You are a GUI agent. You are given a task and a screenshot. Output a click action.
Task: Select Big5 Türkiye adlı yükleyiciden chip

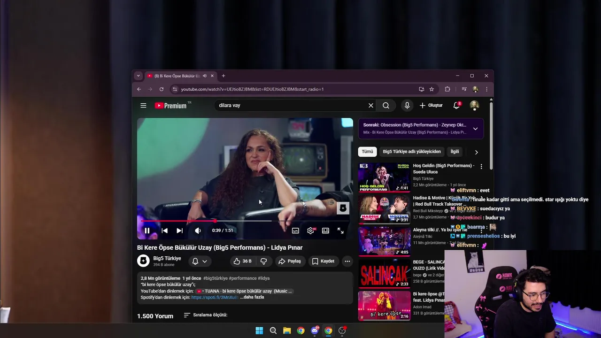(412, 152)
